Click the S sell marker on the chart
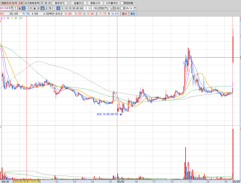This screenshot has width=241, height=183. pos(185,63)
